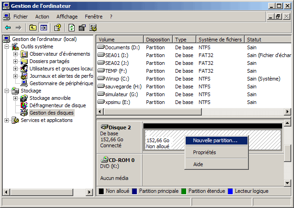Click the Disque 2 disk icon
The width and height of the screenshot is (294, 208).
pyautogui.click(x=104, y=127)
